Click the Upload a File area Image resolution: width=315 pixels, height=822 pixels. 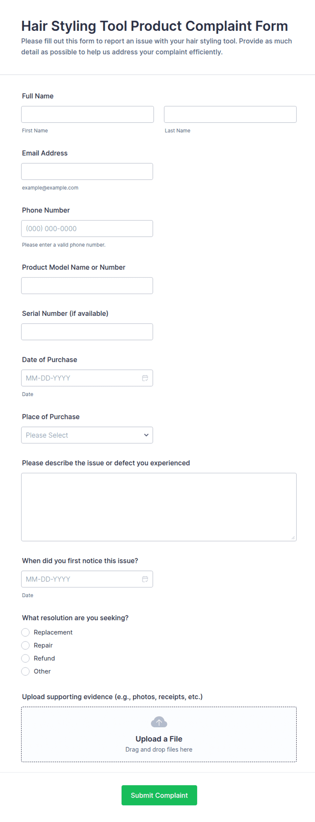159,734
